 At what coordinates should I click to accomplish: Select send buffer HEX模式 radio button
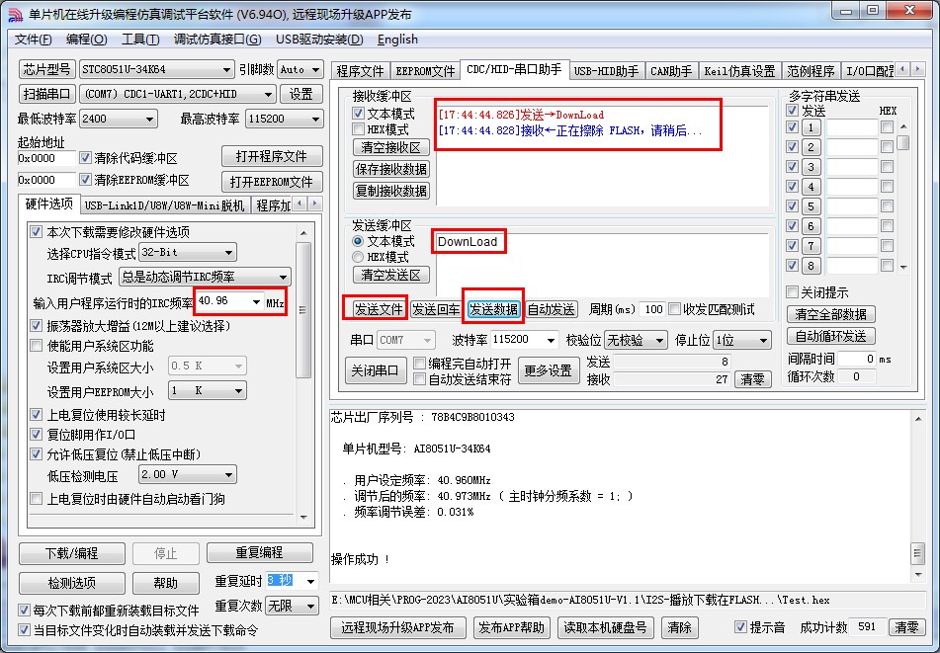point(358,257)
